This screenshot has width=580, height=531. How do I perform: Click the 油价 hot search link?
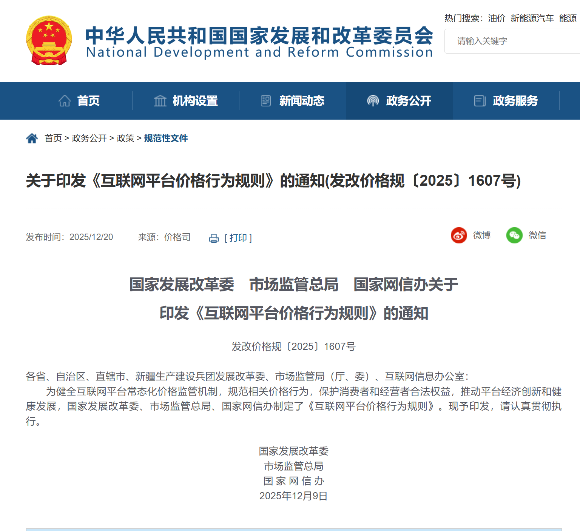[497, 18]
